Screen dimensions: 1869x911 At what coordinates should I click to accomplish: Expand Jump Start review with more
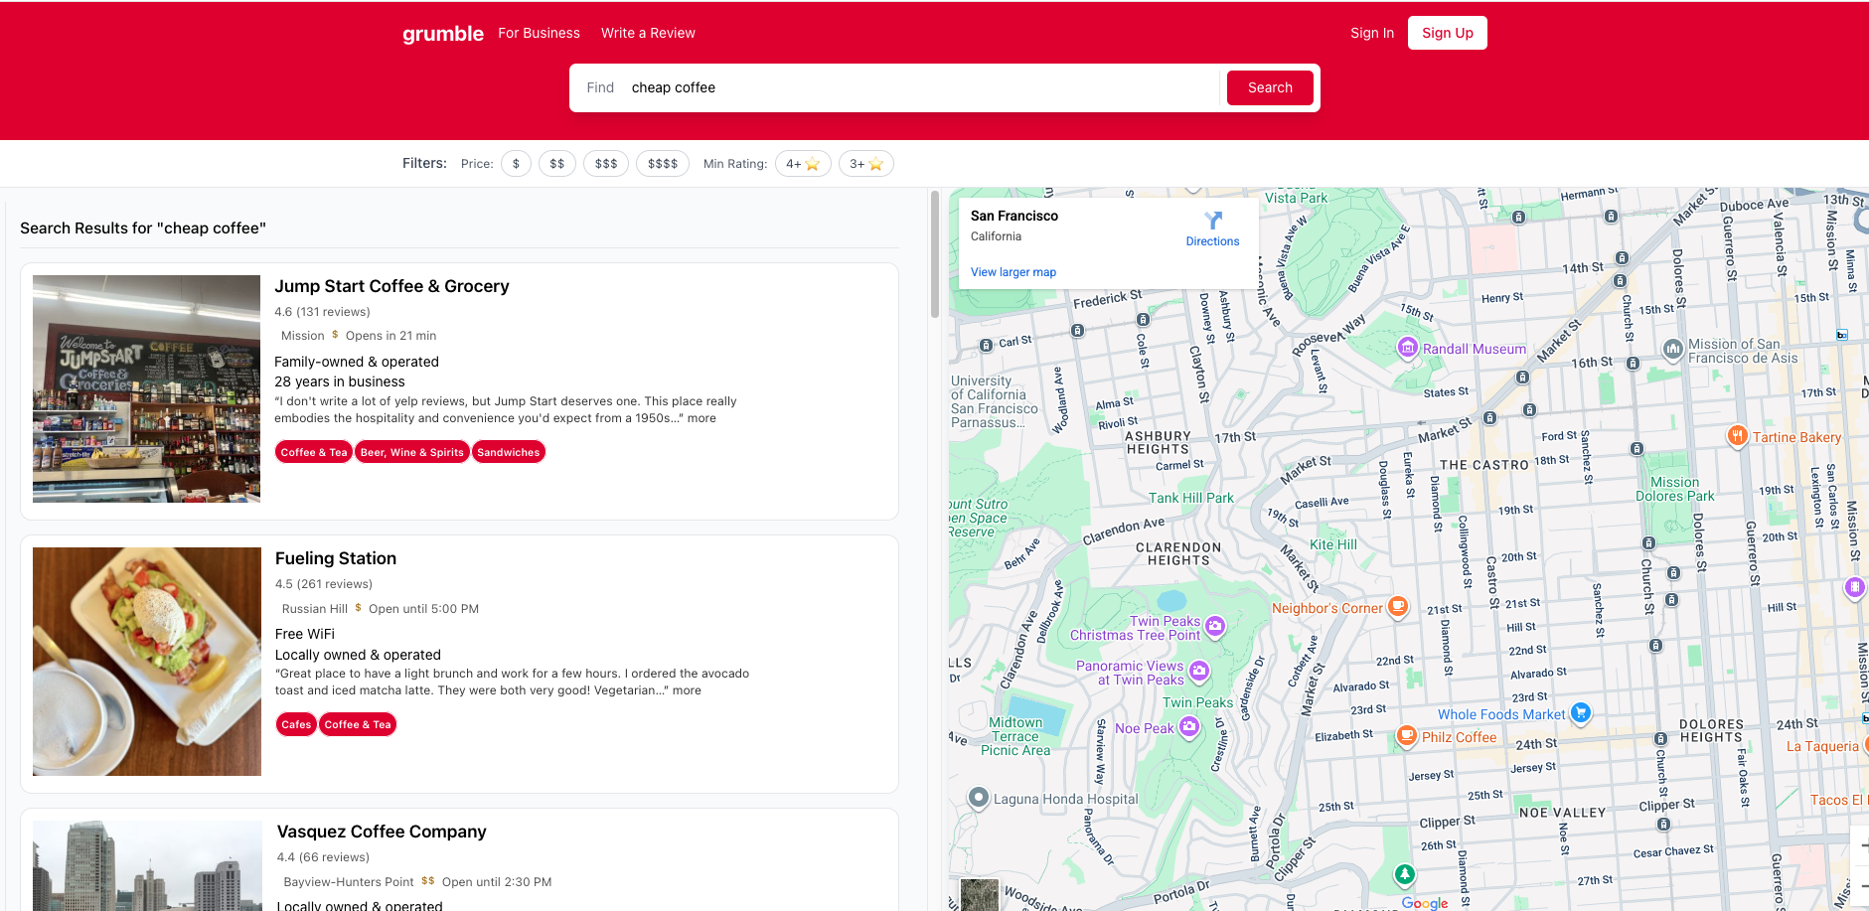701,418
